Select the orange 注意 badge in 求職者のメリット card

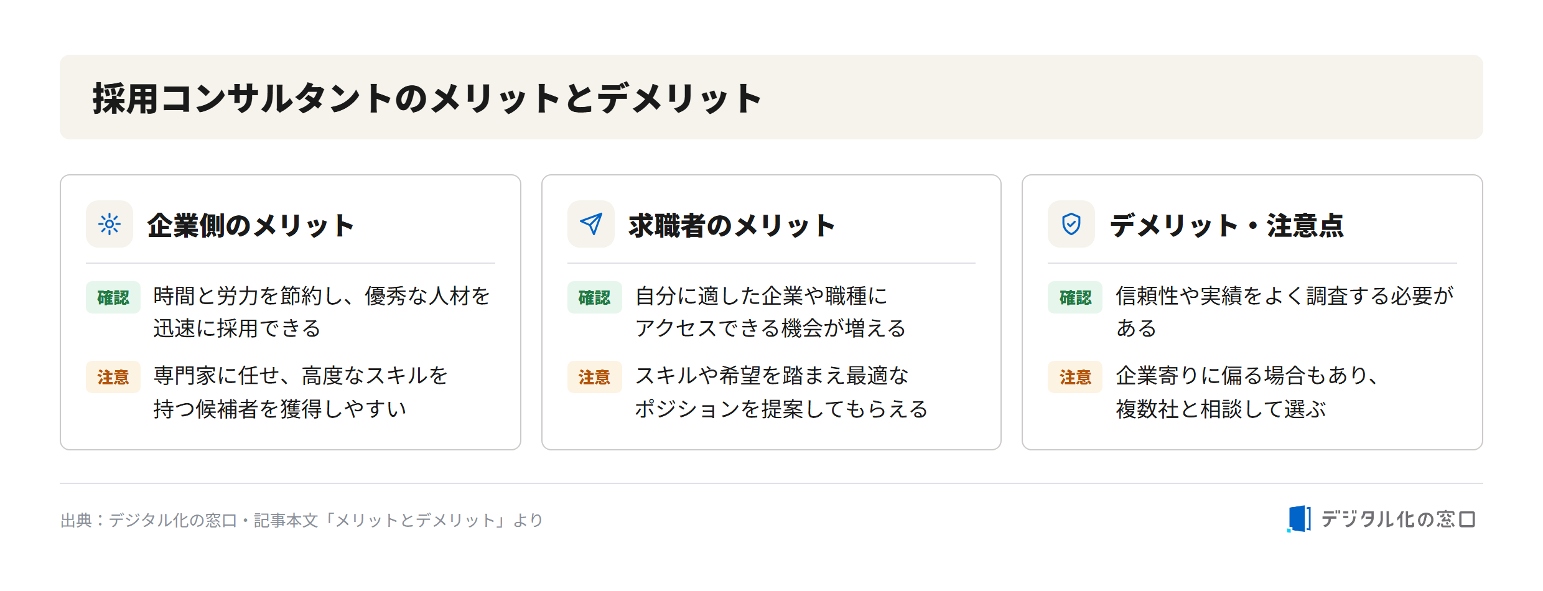click(x=595, y=377)
